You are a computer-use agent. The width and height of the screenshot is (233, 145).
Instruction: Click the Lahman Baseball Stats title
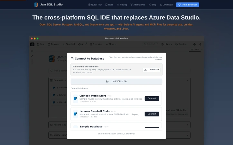pos(95,111)
